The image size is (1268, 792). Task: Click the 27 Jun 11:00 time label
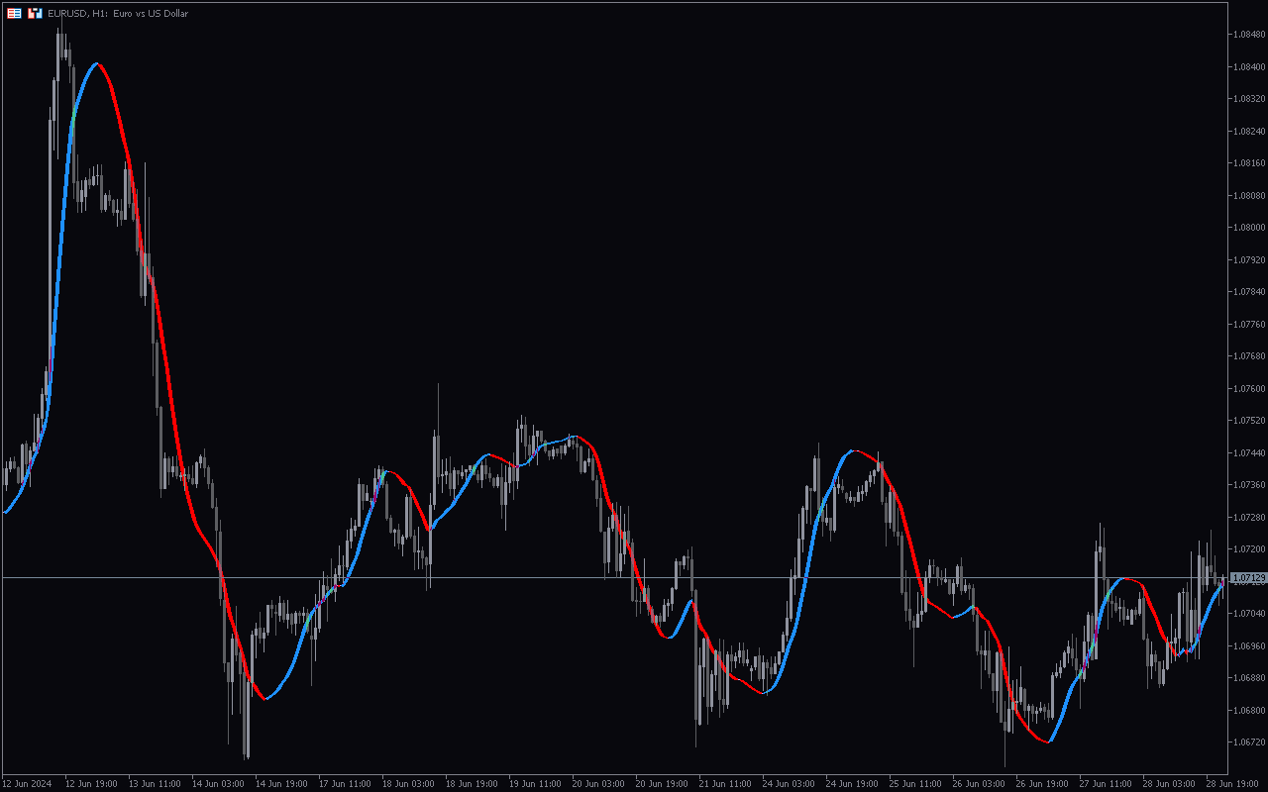coord(1106,783)
